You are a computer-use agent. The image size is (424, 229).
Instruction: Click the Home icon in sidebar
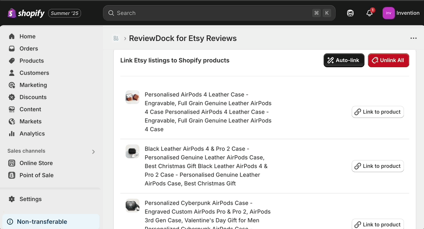pos(12,36)
